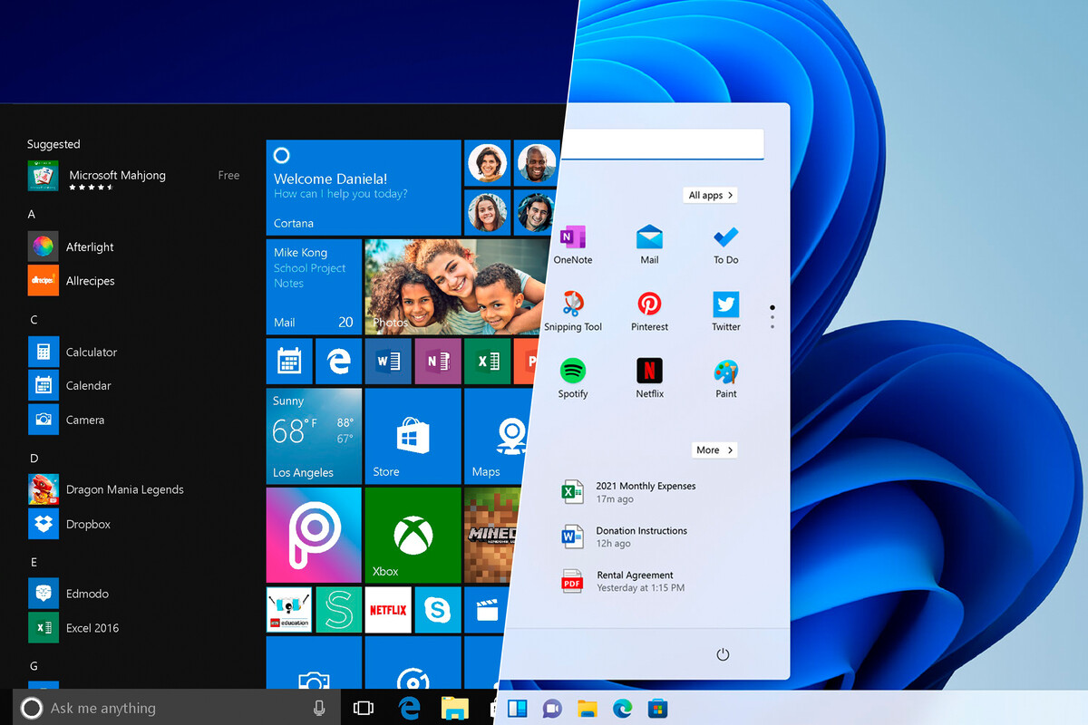Open the Spotify app icon

[573, 372]
